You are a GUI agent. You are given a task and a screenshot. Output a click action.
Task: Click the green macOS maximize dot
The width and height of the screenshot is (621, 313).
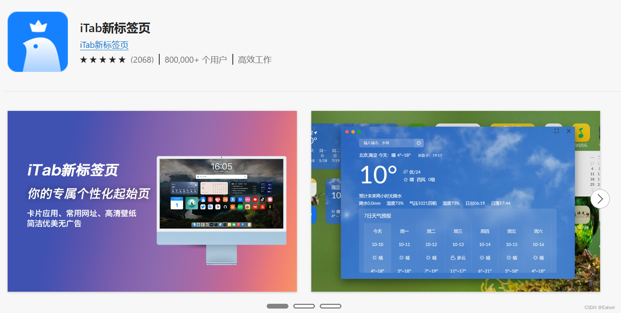point(359,132)
